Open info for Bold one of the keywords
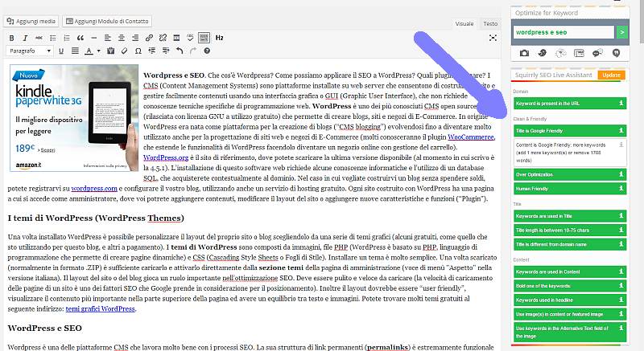644x351 pixels. pos(621,285)
